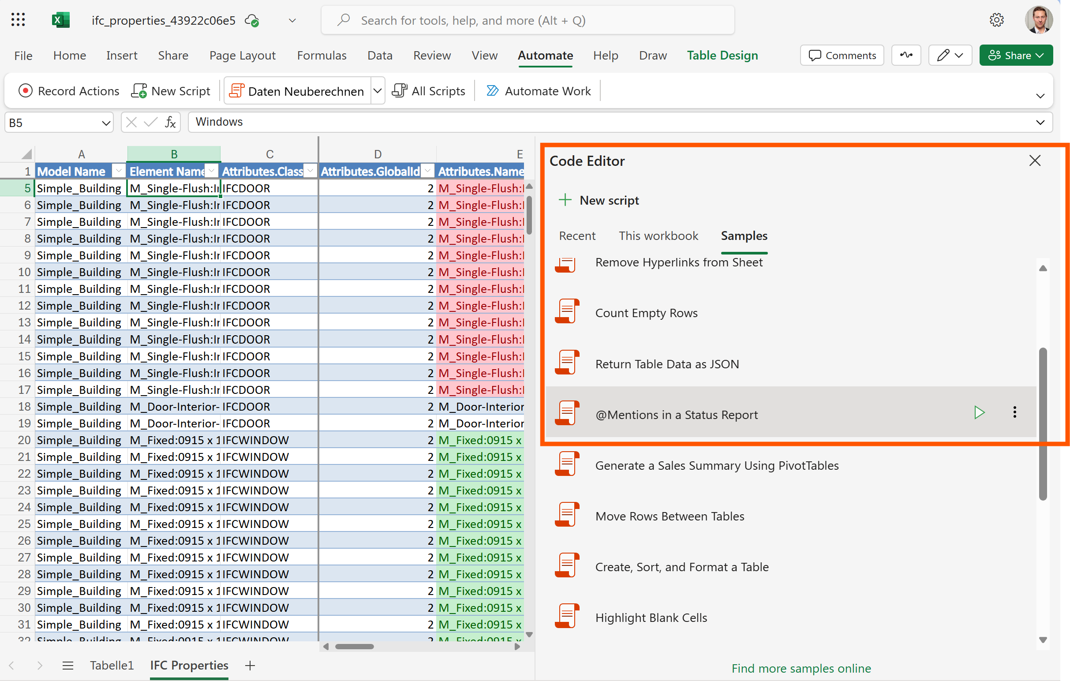Click the Return Table Data as JSON icon

(568, 363)
